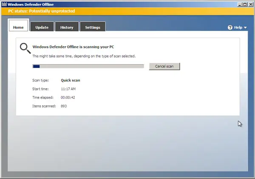
Task: Open the Update tab
Action: coord(42,26)
